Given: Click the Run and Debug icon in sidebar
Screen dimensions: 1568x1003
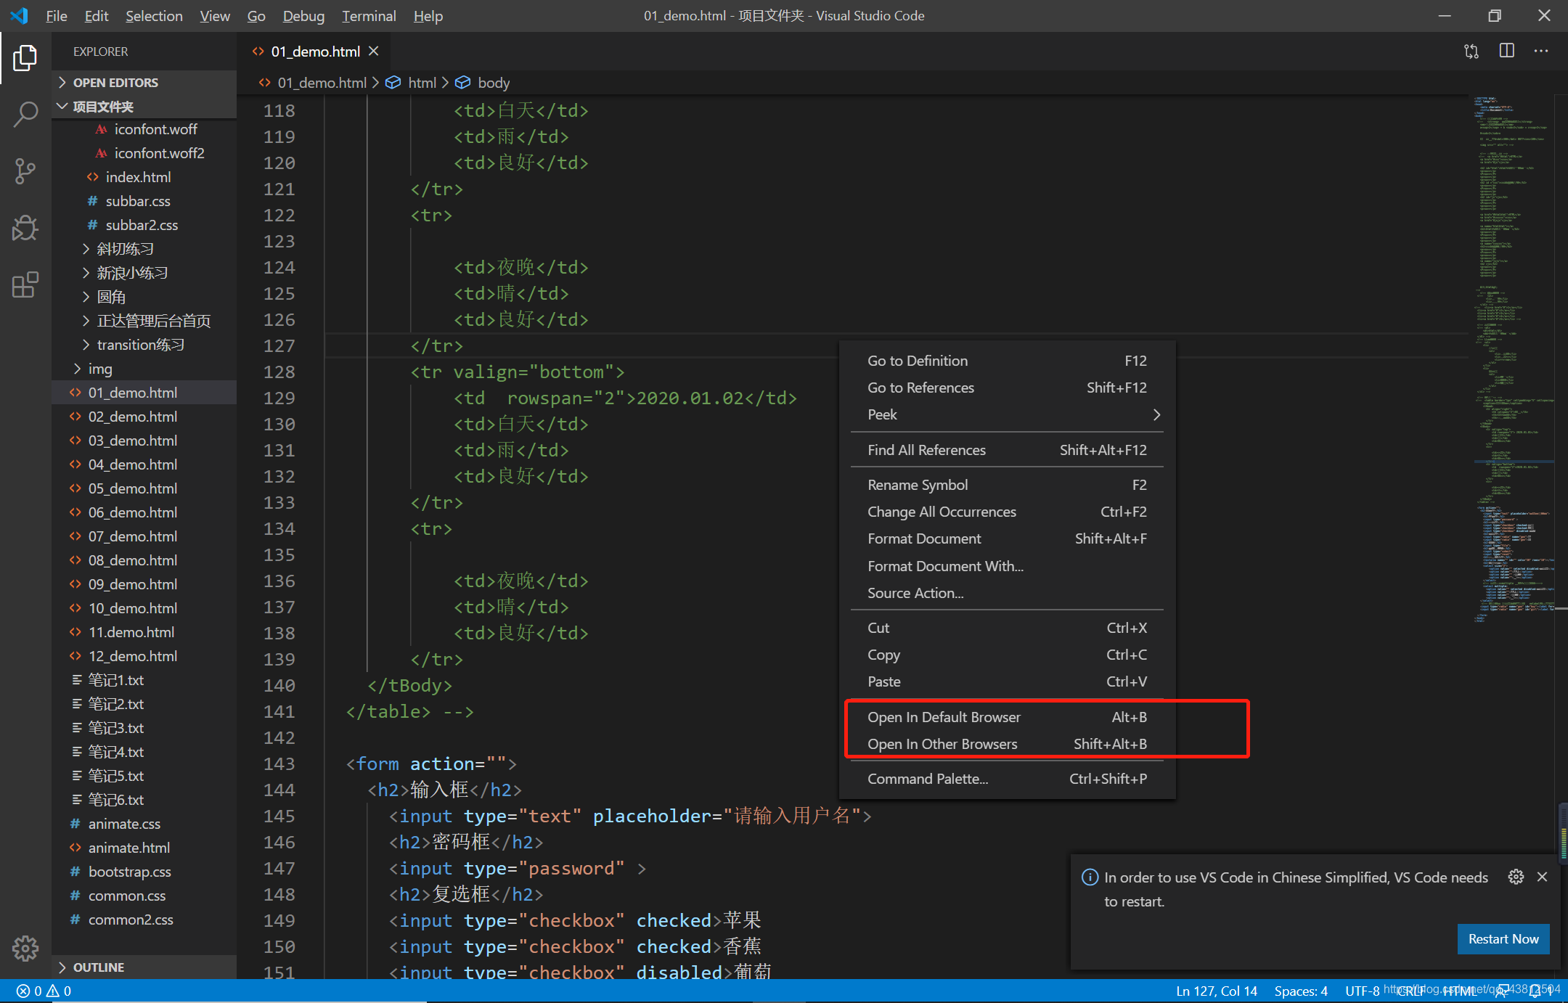Looking at the screenshot, I should [x=25, y=226].
